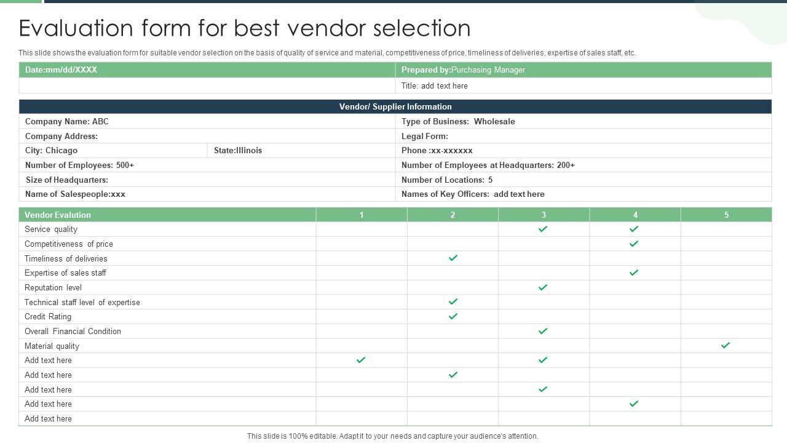Click the rating column header '3'
The image size is (787, 443).
544,215
